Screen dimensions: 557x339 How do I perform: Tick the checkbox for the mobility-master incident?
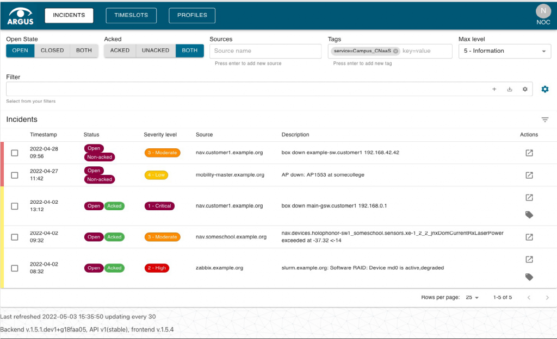[15, 175]
